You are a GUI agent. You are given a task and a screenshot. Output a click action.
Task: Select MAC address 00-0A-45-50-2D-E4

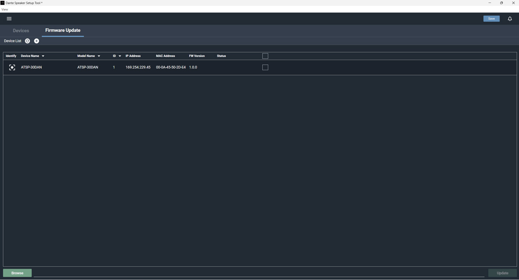171,67
